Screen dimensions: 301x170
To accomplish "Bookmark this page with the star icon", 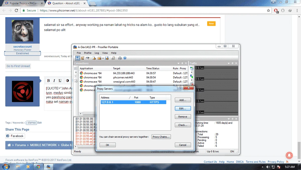I will [268, 11].
